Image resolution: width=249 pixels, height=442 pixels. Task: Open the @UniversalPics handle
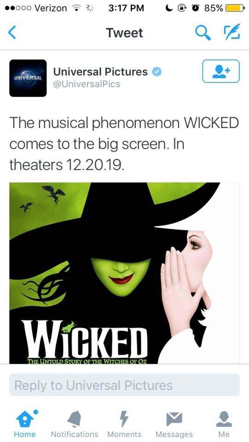click(x=87, y=84)
